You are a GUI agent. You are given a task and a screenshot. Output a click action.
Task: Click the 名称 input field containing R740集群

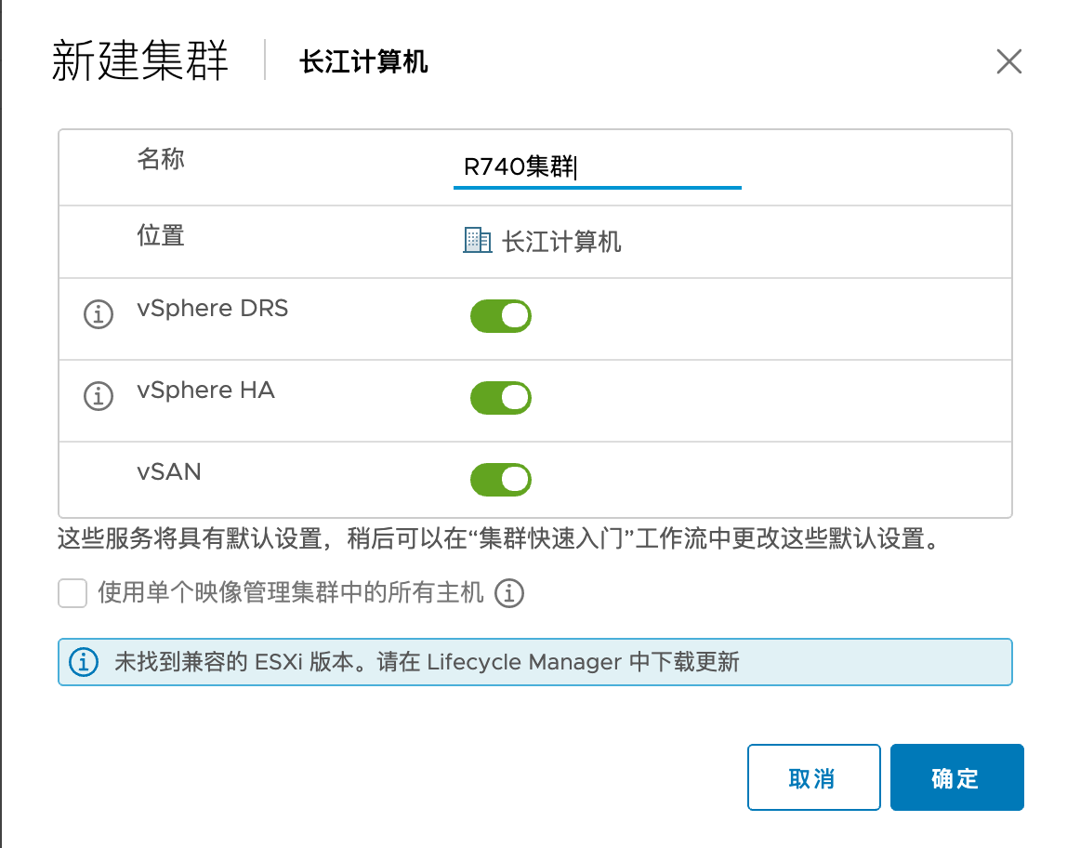597,168
